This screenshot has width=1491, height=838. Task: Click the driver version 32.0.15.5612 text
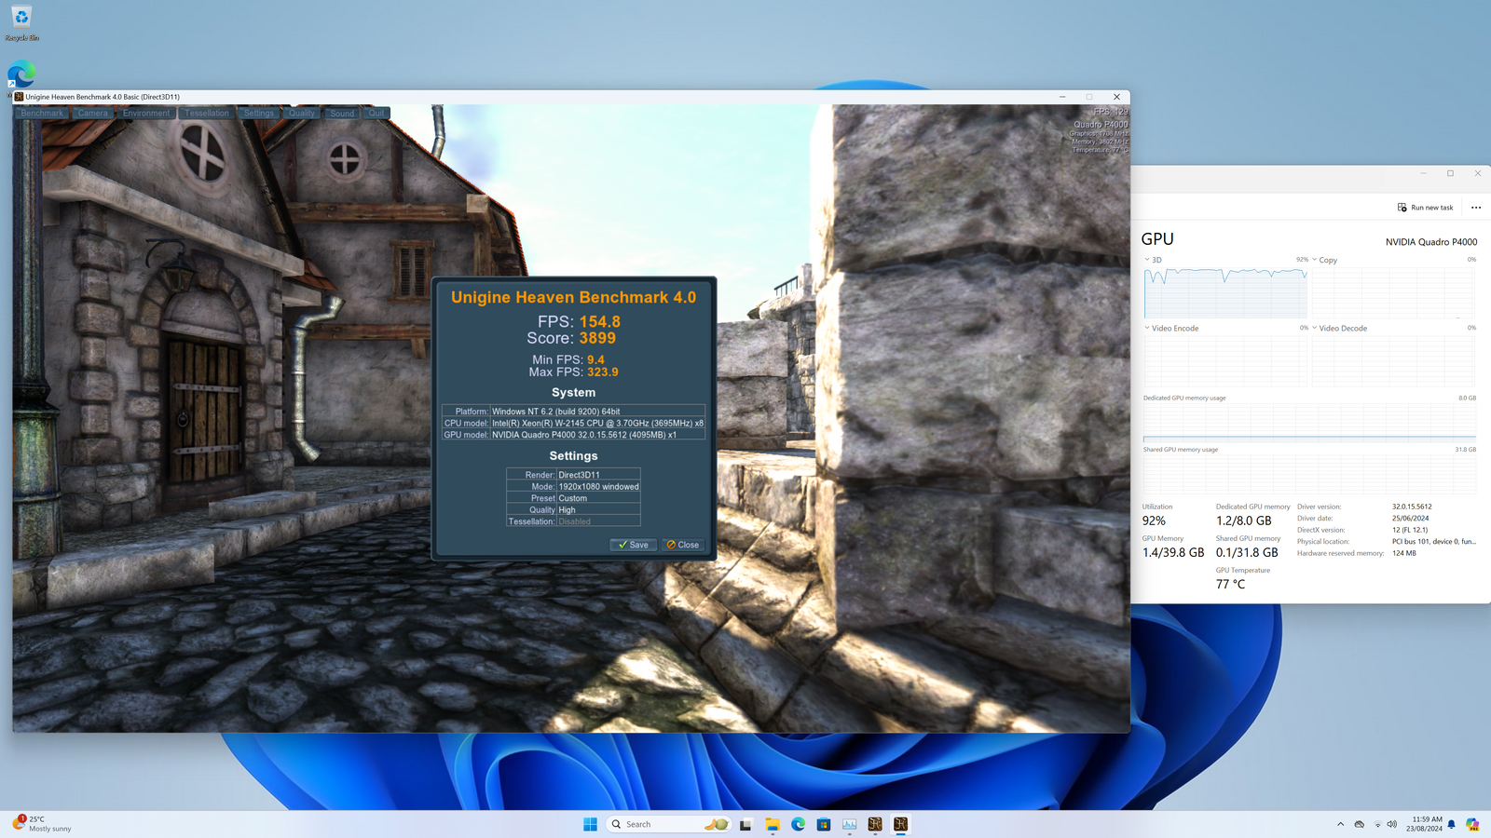[1412, 507]
